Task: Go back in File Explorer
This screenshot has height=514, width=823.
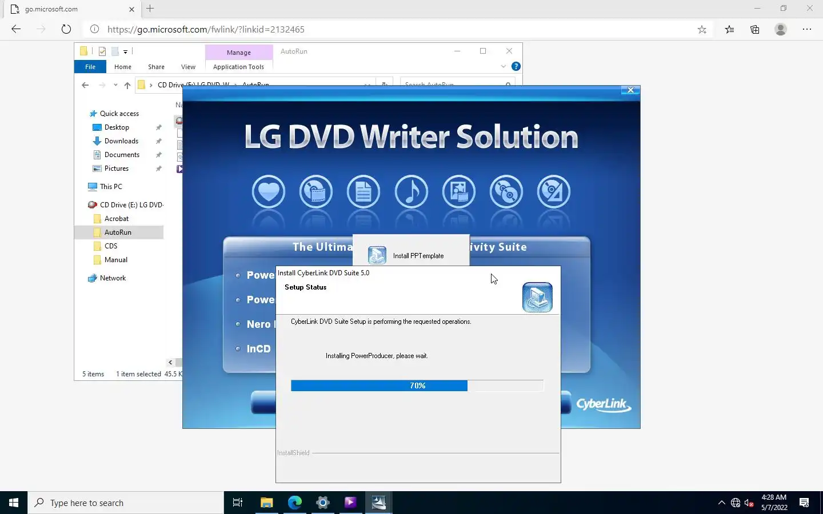Action: tap(85, 85)
